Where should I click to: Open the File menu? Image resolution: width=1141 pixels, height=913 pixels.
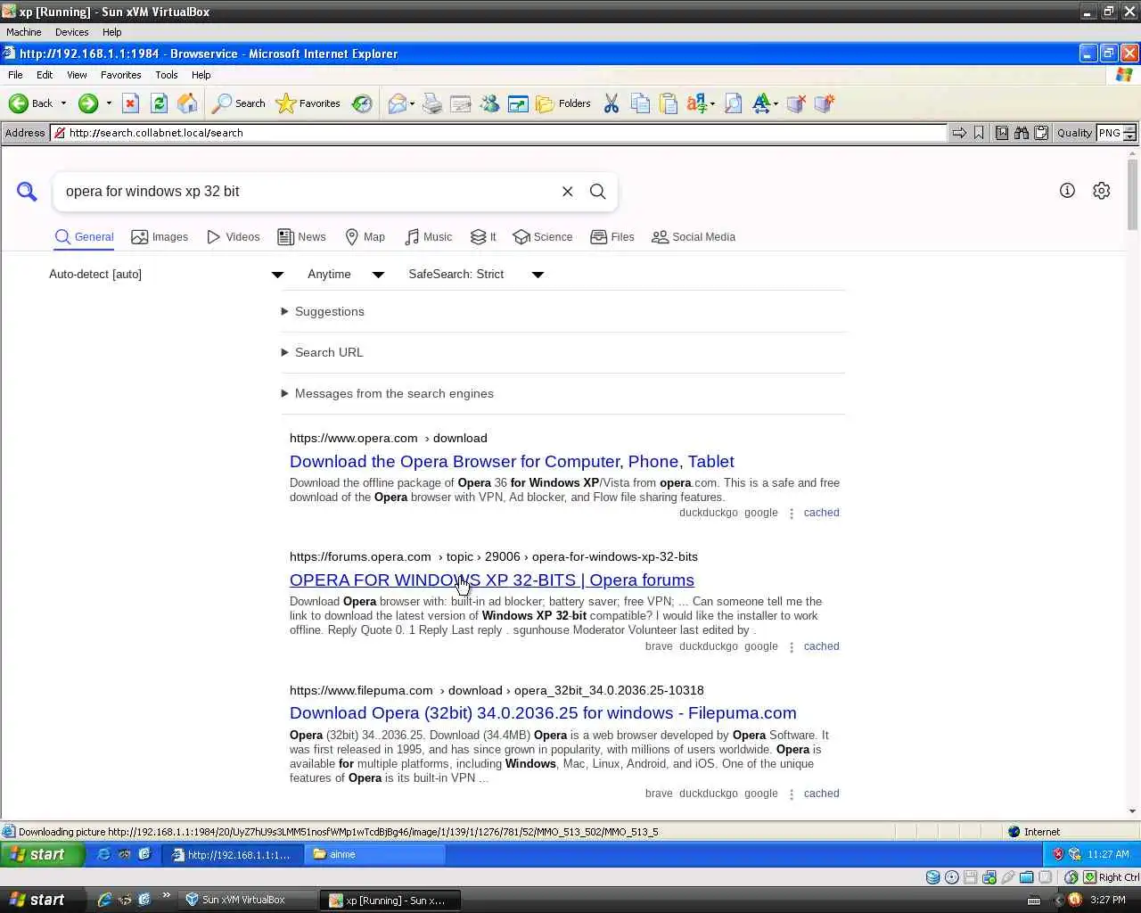pyautogui.click(x=15, y=75)
